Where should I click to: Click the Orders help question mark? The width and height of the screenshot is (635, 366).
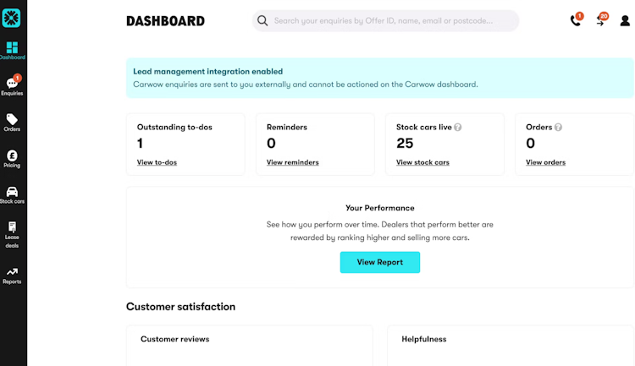pyautogui.click(x=558, y=128)
